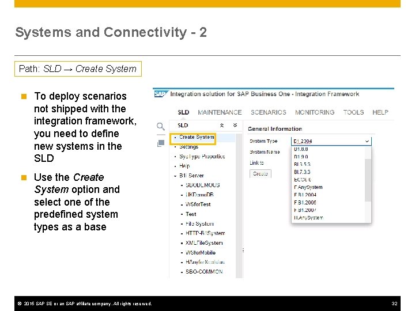Select Create System in the SLD tree

(x=197, y=137)
